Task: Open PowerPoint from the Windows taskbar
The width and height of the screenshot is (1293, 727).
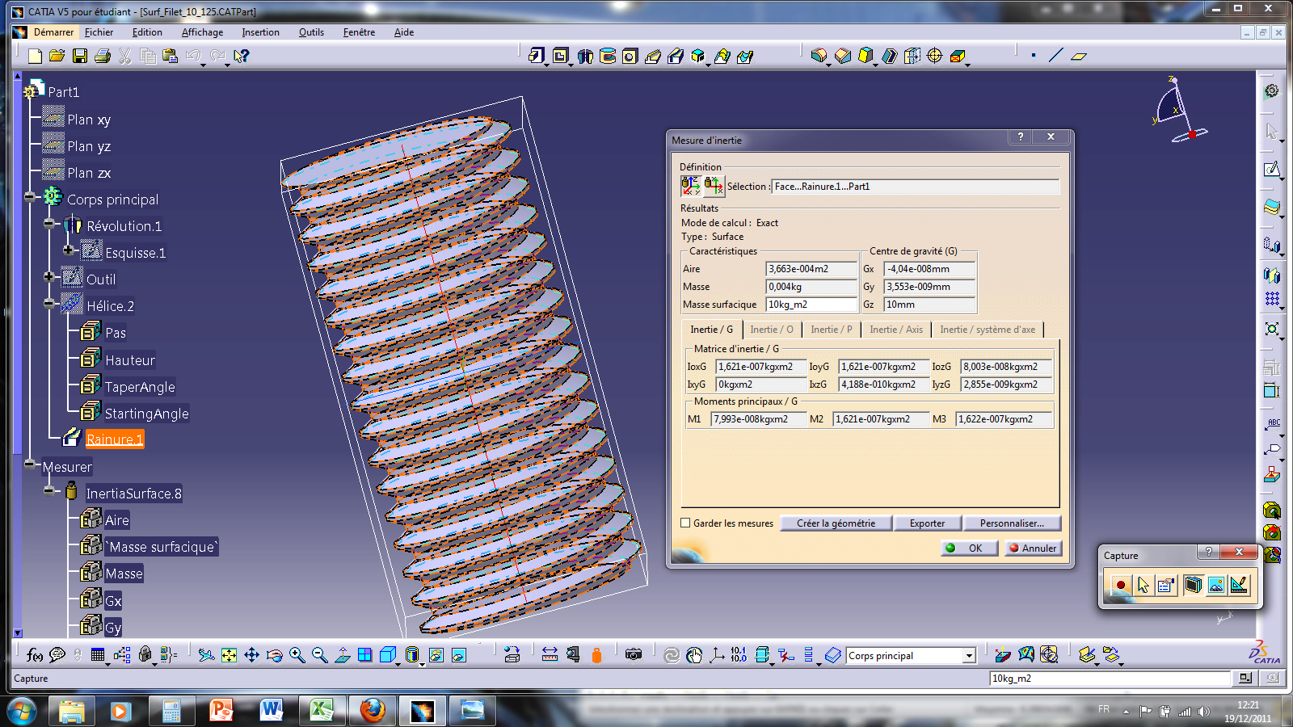Action: pyautogui.click(x=221, y=711)
